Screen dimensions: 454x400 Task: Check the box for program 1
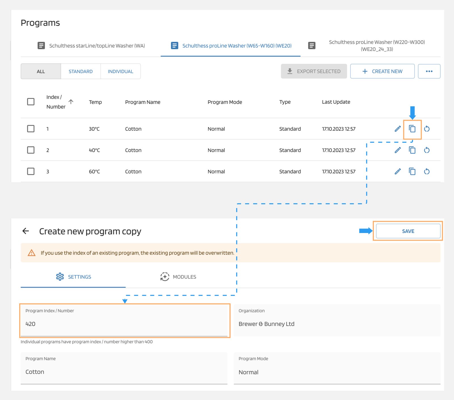tap(31, 129)
